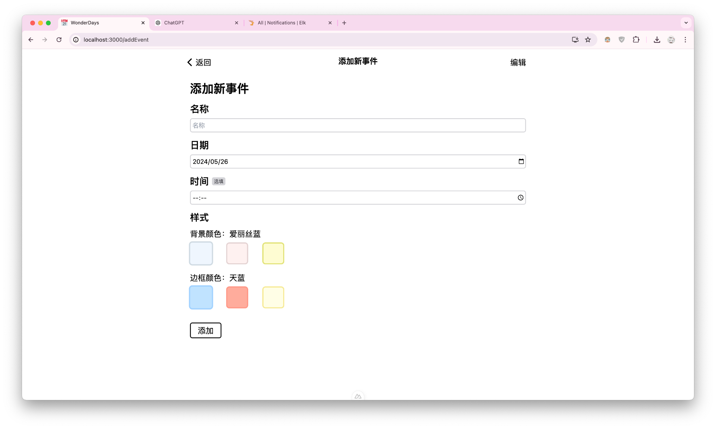Image resolution: width=716 pixels, height=429 pixels.
Task: Click the 选填 badge next to 时间
Action: pos(219,181)
